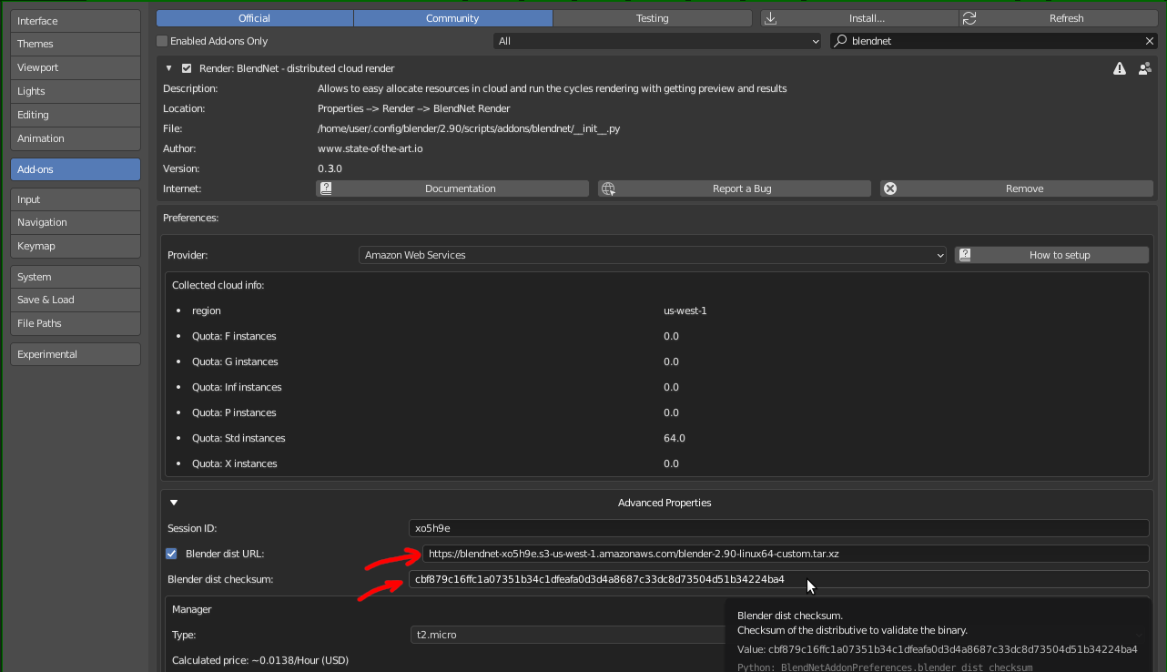Click the Install... button
This screenshot has width=1167, height=672.
[x=859, y=18]
